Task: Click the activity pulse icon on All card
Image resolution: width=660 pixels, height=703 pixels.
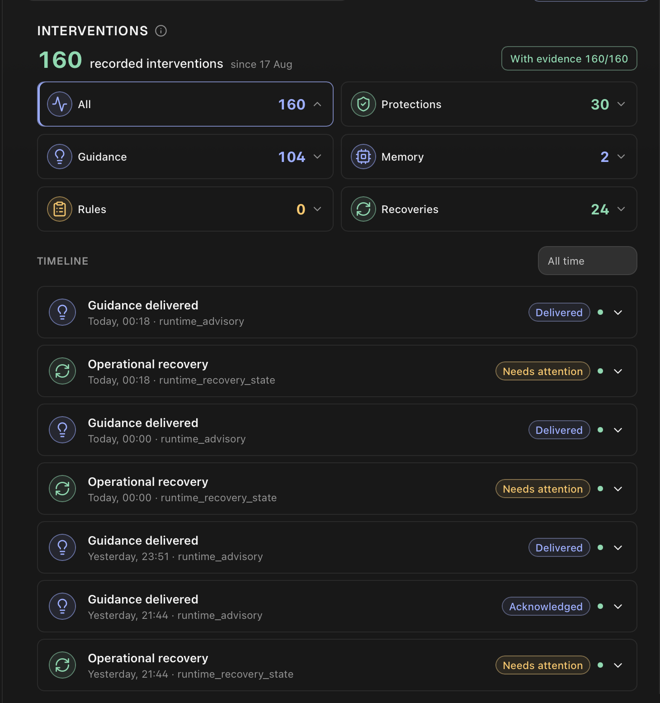Action: (60, 104)
